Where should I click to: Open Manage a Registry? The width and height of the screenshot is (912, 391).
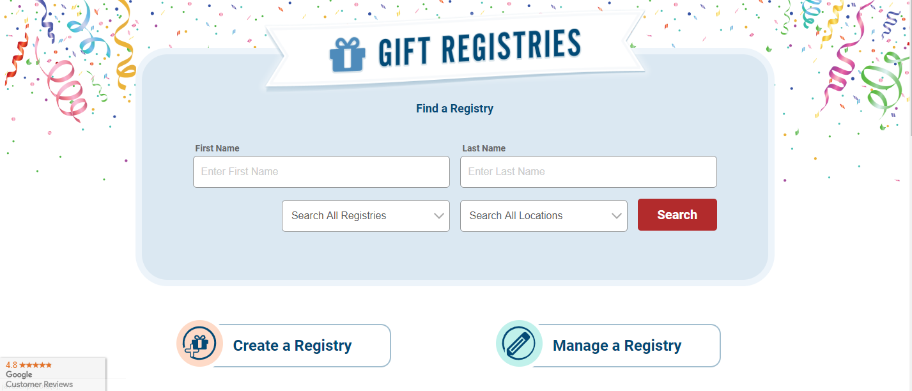tap(617, 345)
